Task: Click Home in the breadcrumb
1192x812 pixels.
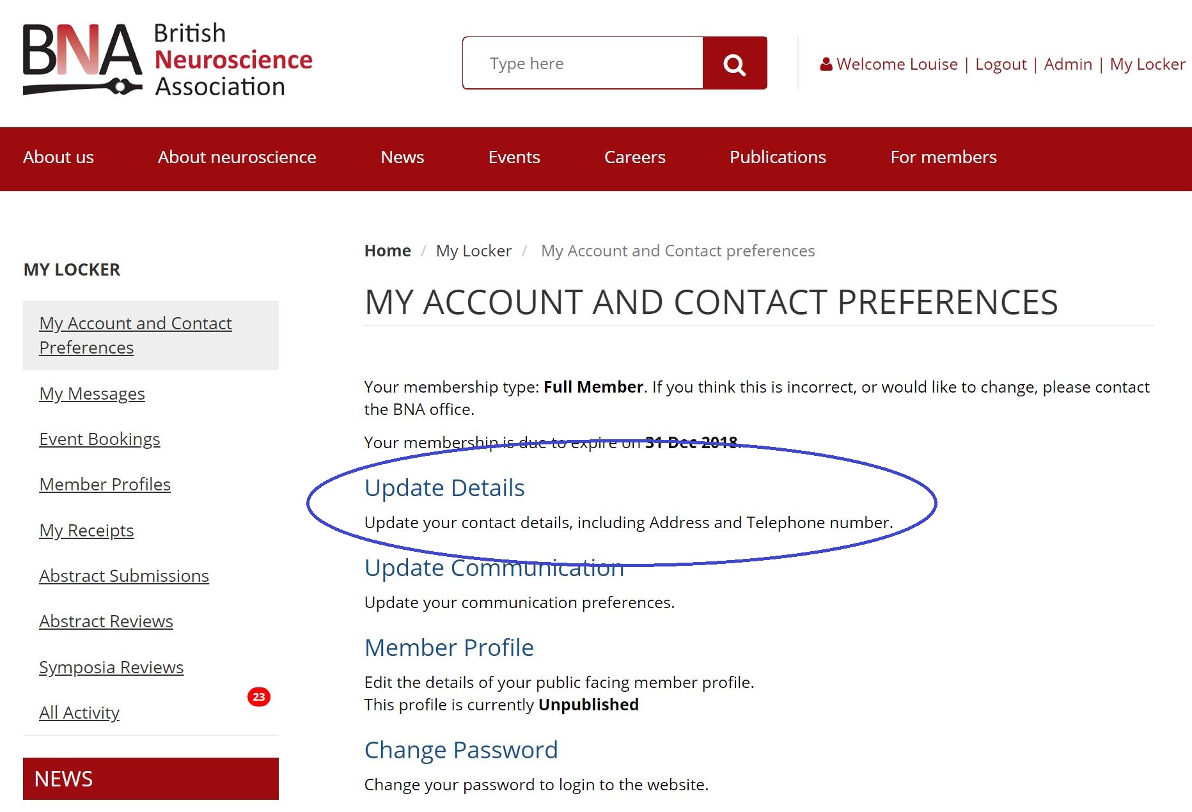Action: click(x=388, y=251)
